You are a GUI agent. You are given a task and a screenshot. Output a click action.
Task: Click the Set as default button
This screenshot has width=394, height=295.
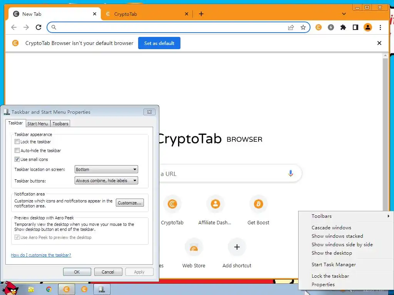click(x=159, y=43)
